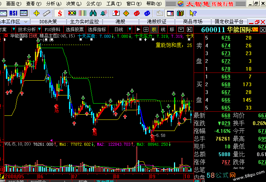The width and height of the screenshot is (266, 182).
Task: Switch to the 港股 tab
Action: [x=120, y=22]
